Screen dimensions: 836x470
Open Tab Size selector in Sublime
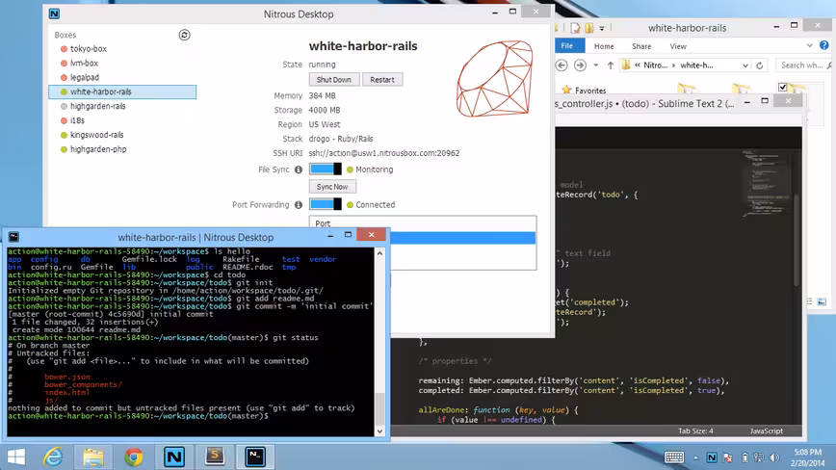tap(695, 431)
